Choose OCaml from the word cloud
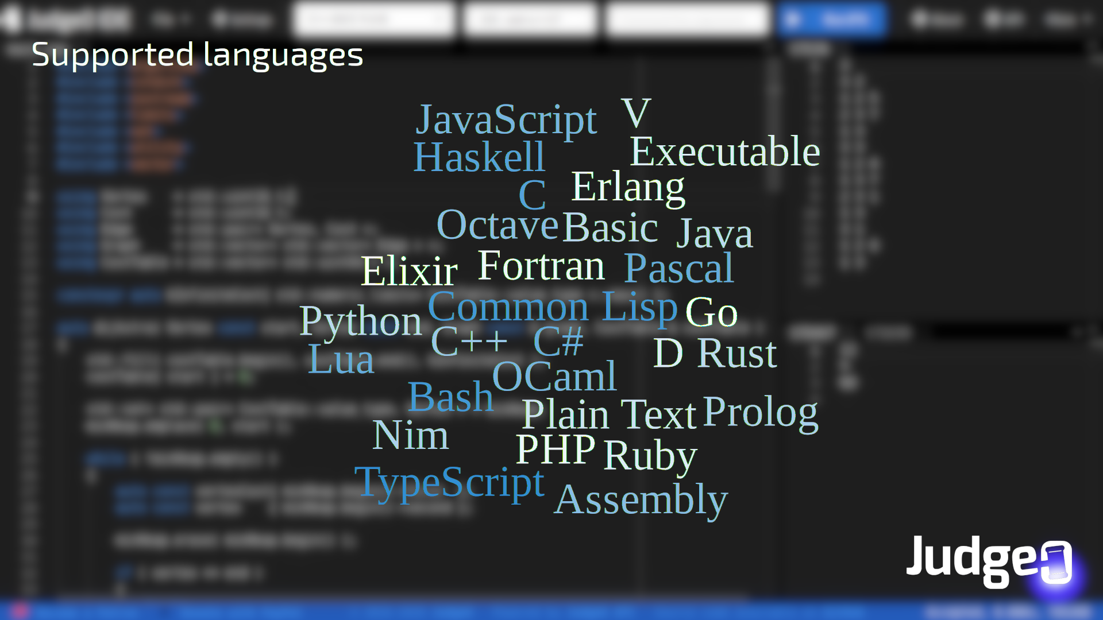 554,377
